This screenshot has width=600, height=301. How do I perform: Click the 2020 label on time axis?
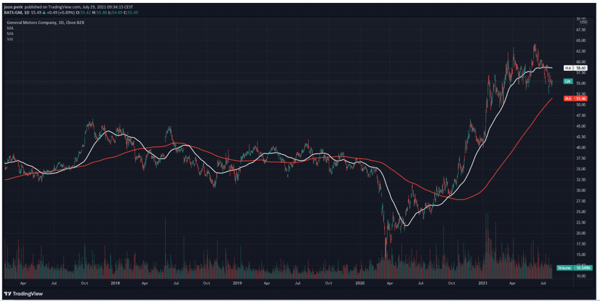tap(360, 283)
